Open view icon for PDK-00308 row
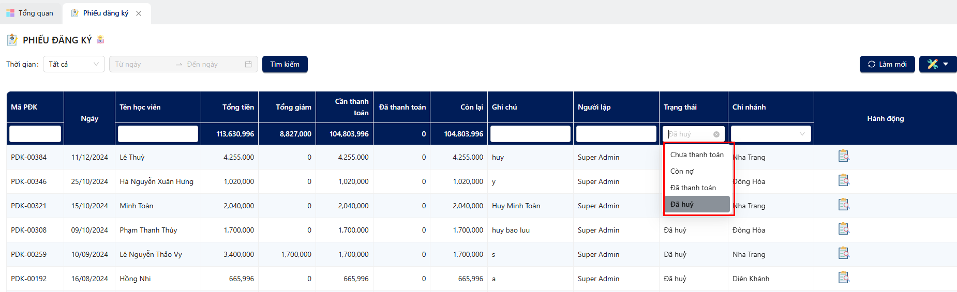Image resolution: width=957 pixels, height=292 pixels. [844, 229]
